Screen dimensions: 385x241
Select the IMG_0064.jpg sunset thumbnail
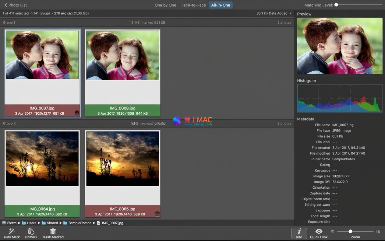click(x=42, y=159)
